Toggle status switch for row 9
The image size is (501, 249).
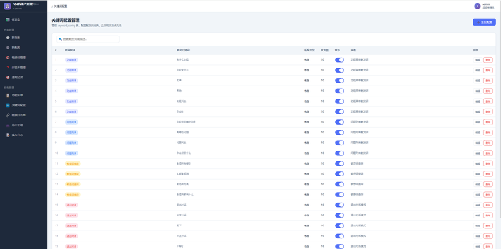click(x=339, y=143)
